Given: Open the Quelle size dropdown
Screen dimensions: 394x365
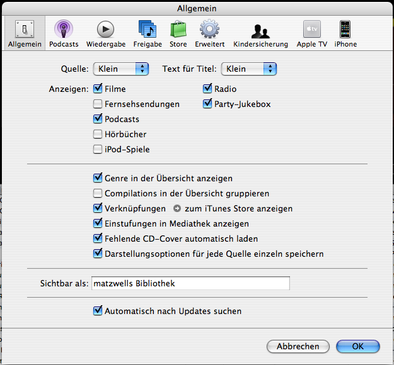Looking at the screenshot, I should [120, 69].
